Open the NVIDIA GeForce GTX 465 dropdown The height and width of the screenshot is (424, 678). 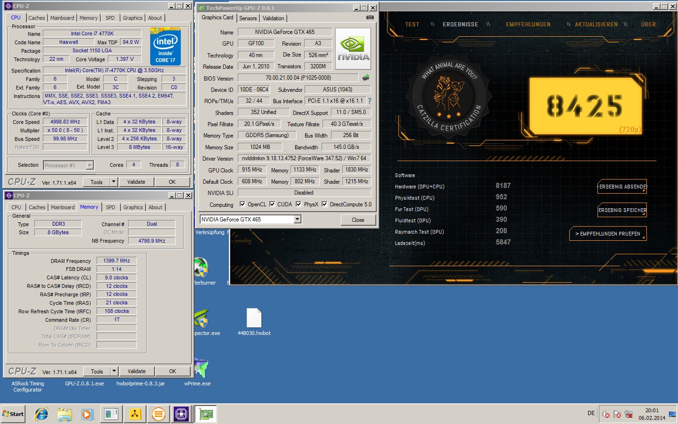297,219
